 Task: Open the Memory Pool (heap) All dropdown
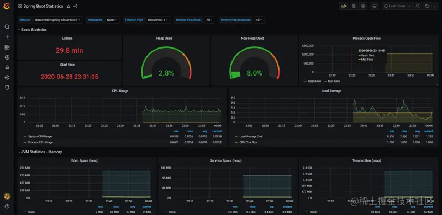(209, 20)
